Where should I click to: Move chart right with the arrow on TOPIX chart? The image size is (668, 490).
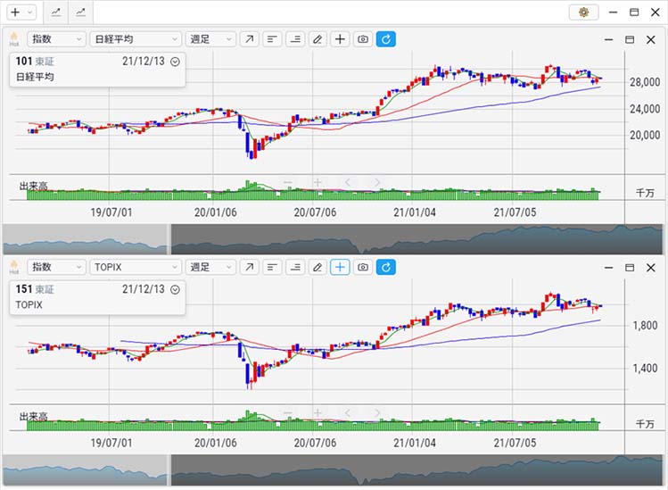(x=377, y=413)
